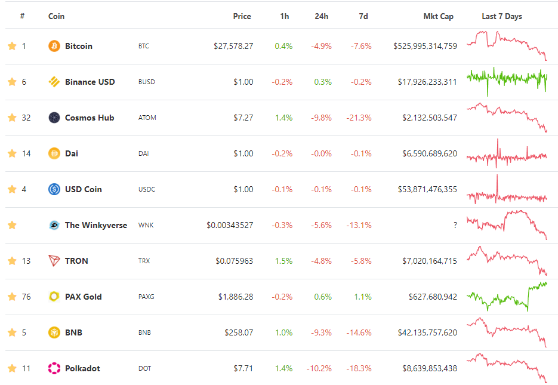Click the WNK ticker symbol

(146, 225)
